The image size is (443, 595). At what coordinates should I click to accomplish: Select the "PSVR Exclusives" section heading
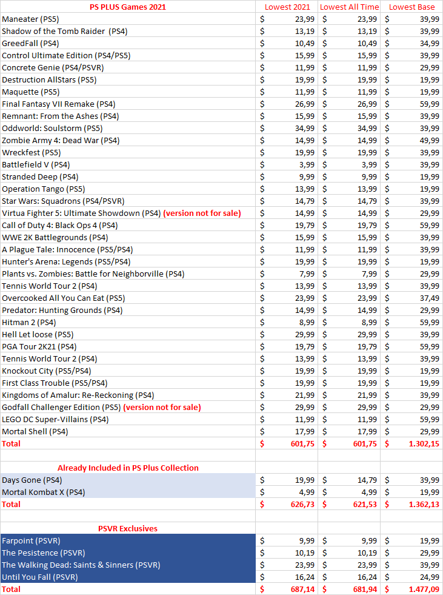click(127, 528)
